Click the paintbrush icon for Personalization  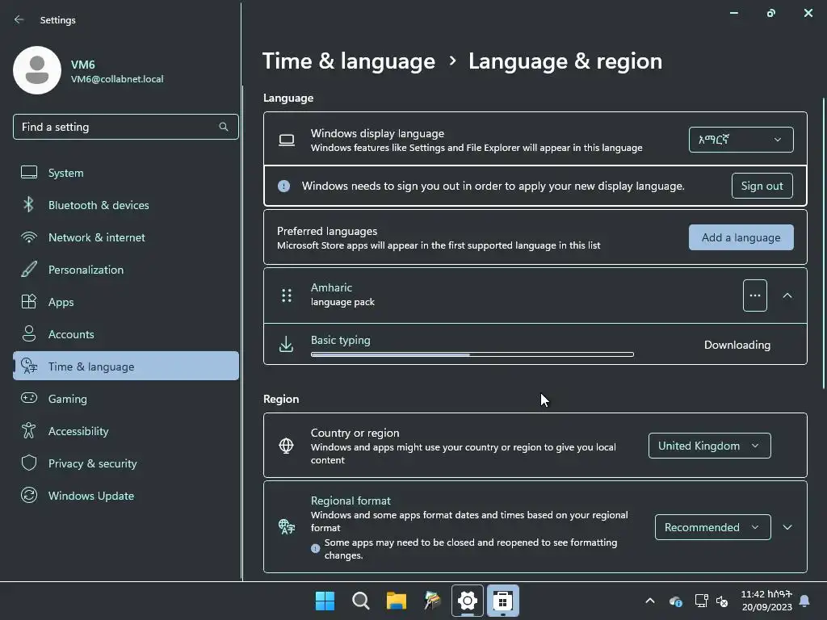pyautogui.click(x=29, y=270)
